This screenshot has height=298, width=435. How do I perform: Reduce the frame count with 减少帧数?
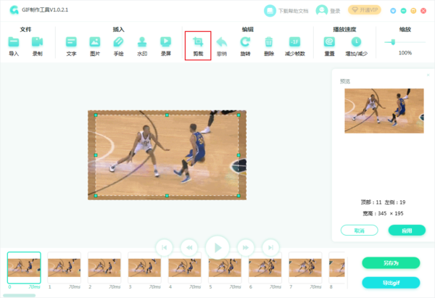(294, 42)
